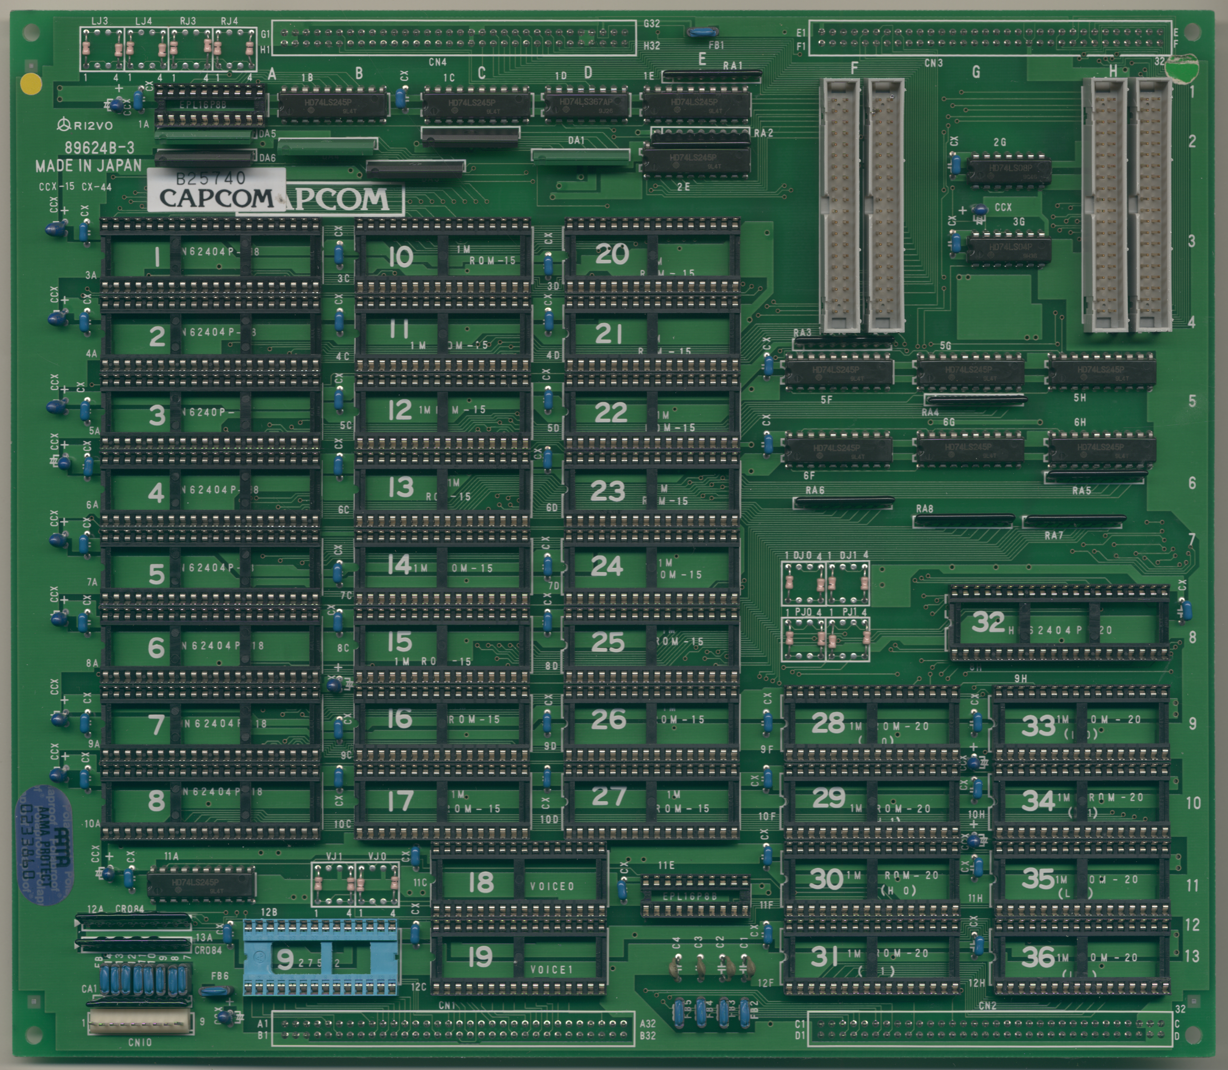Select socket number 32

click(x=1059, y=624)
